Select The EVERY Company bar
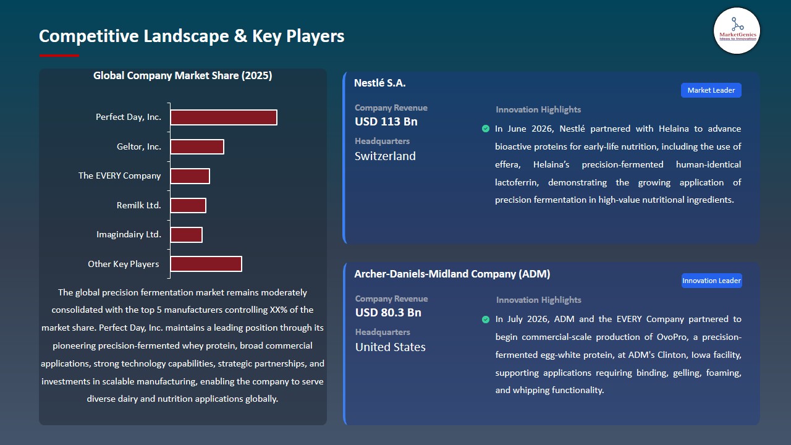Viewport: 791px width, 445px height. click(190, 176)
